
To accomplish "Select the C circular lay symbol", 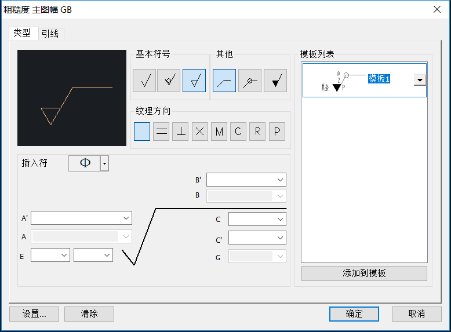I will (x=238, y=132).
